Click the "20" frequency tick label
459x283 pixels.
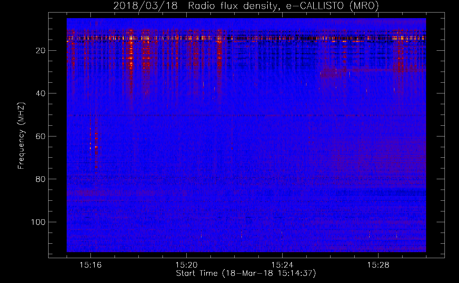41,51
